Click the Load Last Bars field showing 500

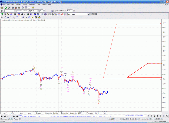(69, 11)
